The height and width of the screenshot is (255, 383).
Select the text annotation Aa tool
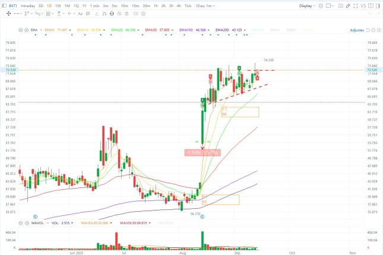(80, 14)
